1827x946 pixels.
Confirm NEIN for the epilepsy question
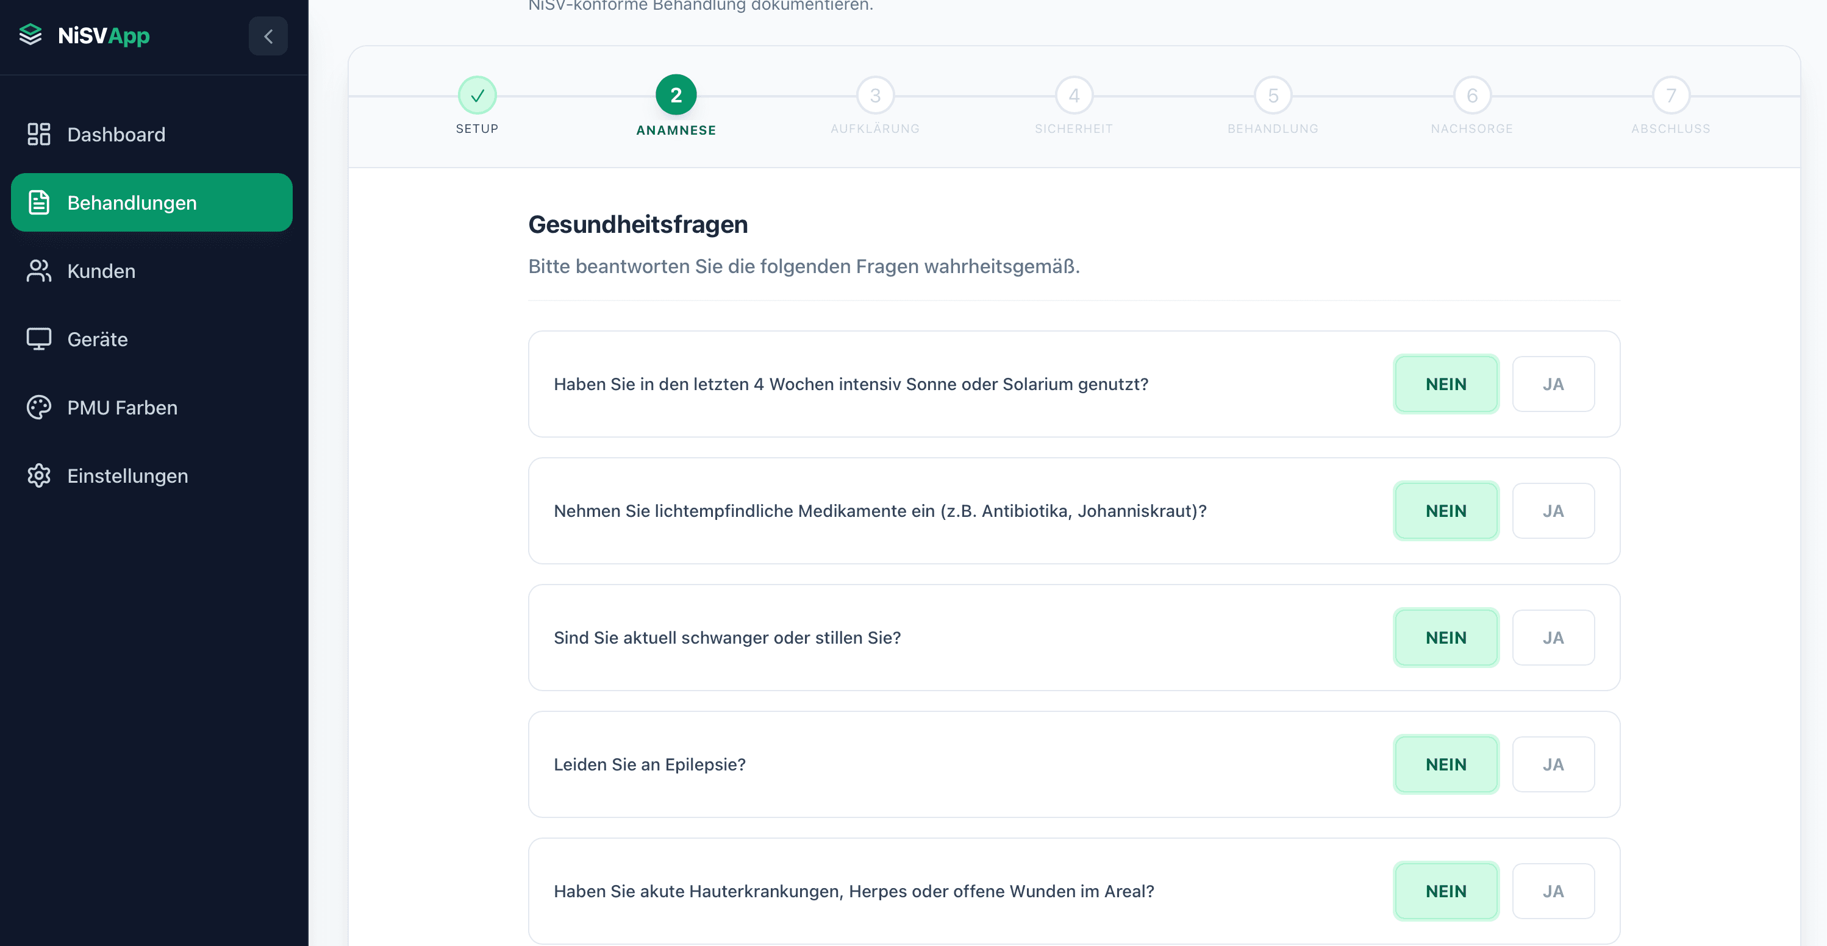(x=1446, y=764)
